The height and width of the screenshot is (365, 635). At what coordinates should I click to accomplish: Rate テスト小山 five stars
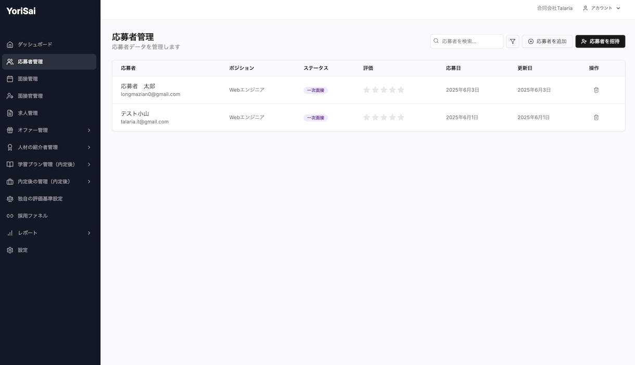coord(401,118)
